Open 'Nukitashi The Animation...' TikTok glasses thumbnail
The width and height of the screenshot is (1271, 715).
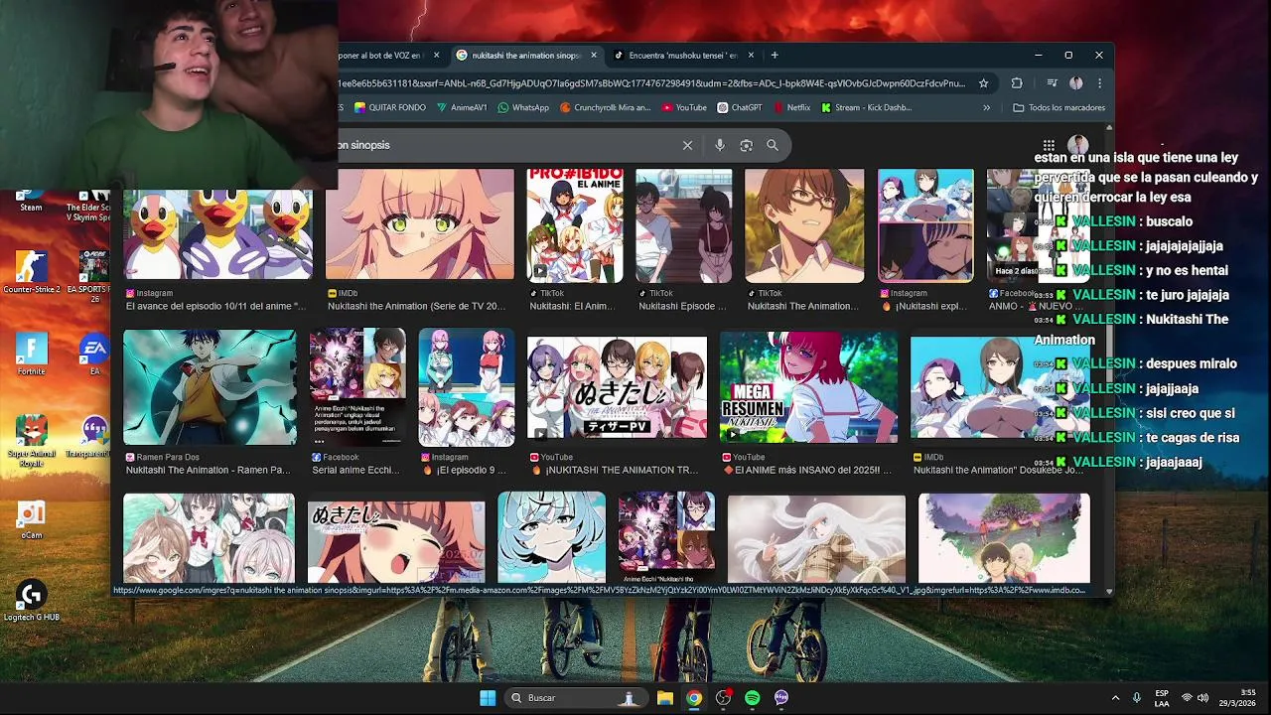[x=804, y=226]
